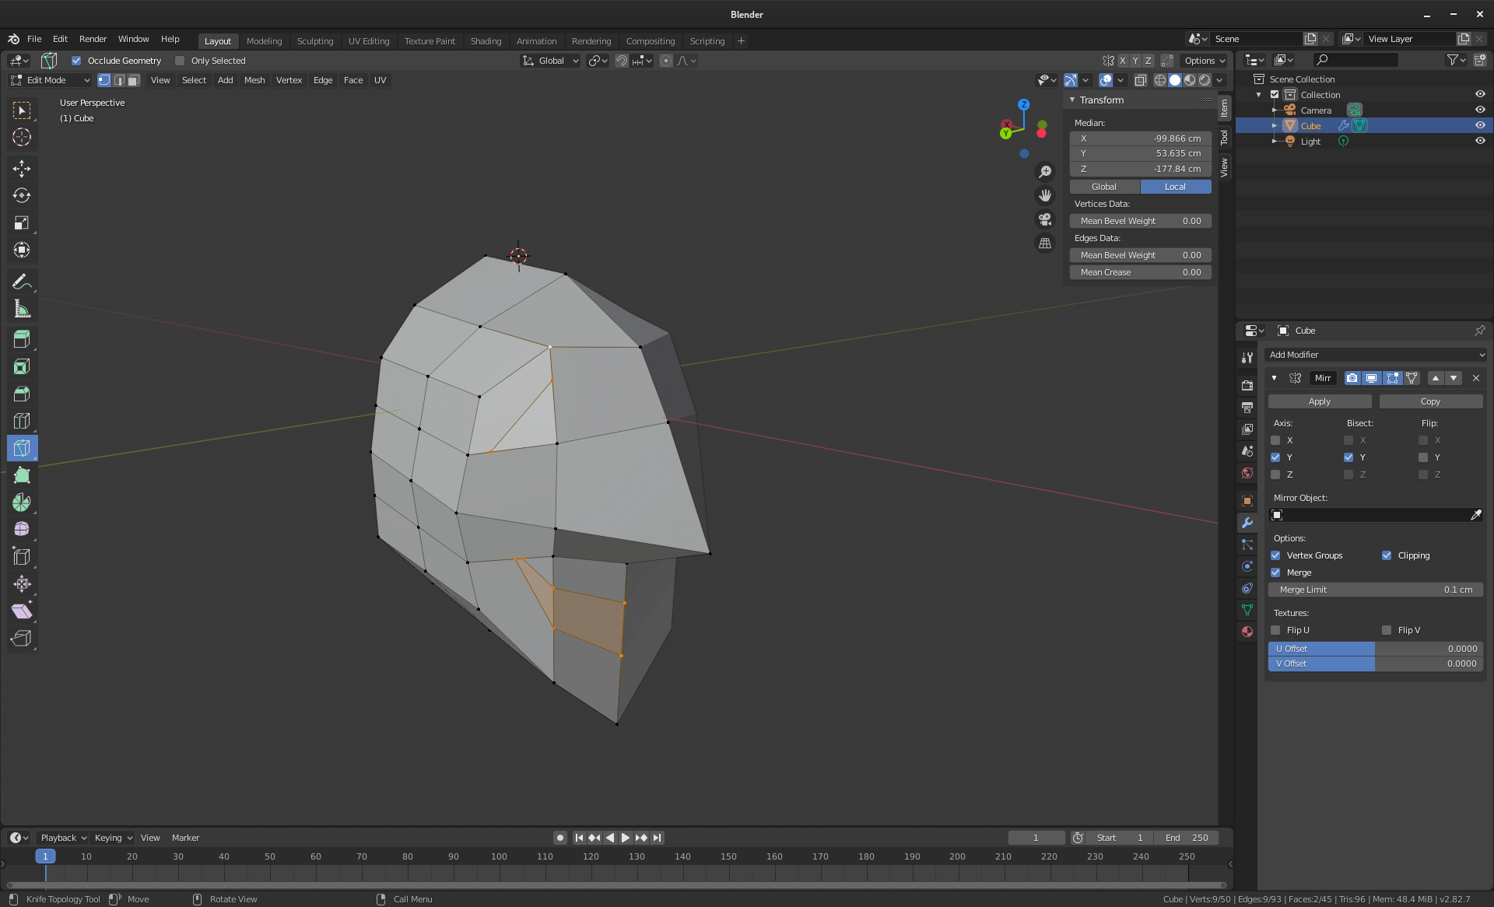Switch median to Global coordinates
1494x907 pixels.
pyautogui.click(x=1104, y=187)
